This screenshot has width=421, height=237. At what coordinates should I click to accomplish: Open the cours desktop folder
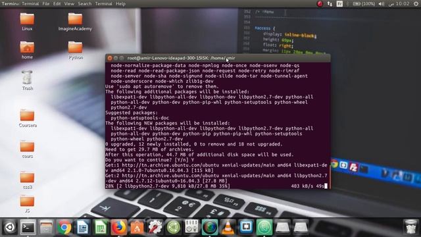click(x=28, y=149)
